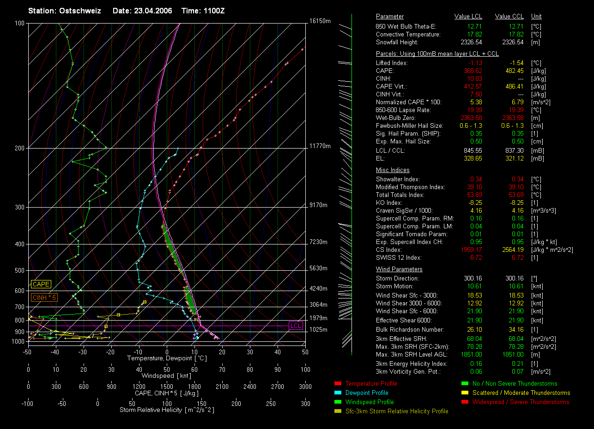Select the Parameter column header
The height and width of the screenshot is (429, 594).
[x=389, y=17]
